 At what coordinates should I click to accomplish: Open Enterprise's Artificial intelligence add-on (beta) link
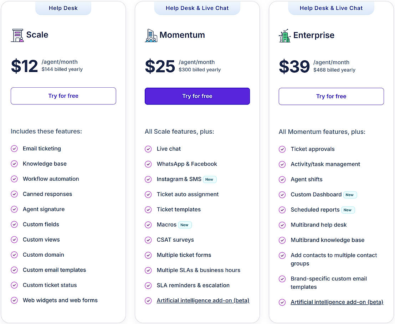pos(337,302)
